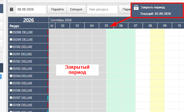Click the day 09 column header
184x112 pixels.
click(165, 26)
